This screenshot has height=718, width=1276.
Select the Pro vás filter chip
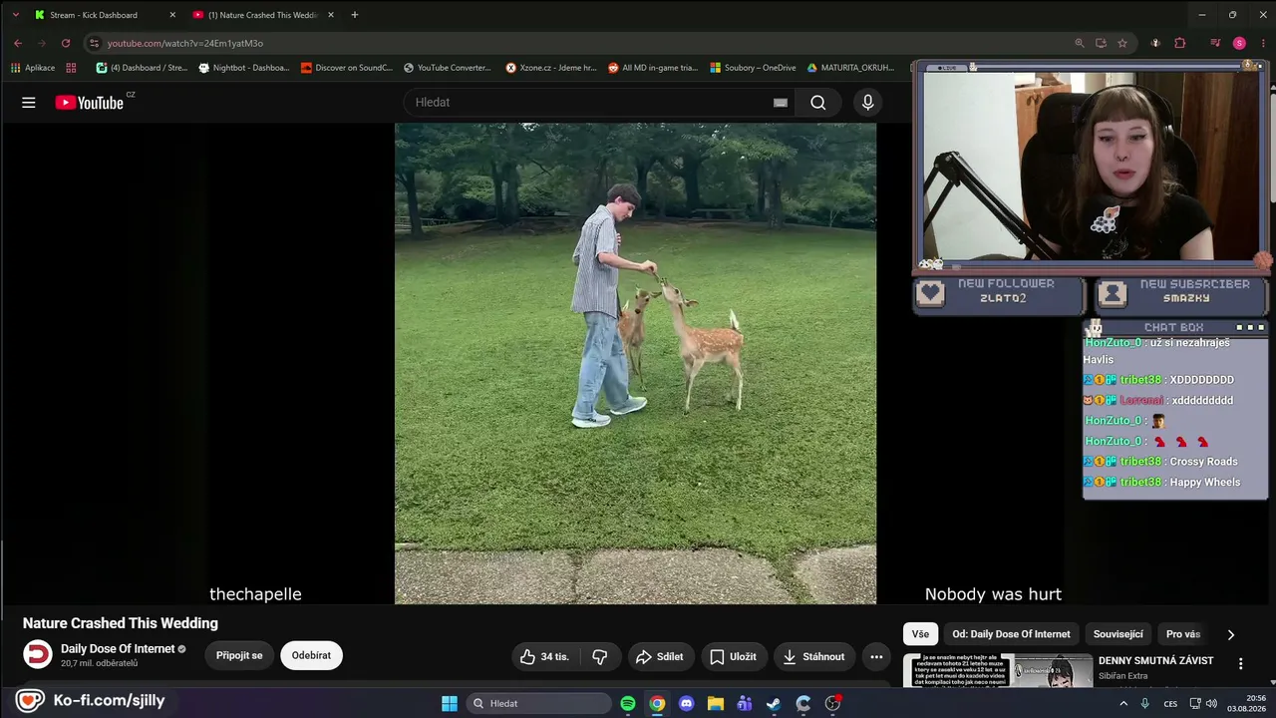point(1183,634)
